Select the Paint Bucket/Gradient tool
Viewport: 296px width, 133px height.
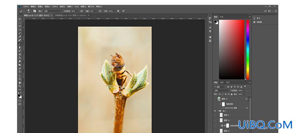[x=20, y=58]
